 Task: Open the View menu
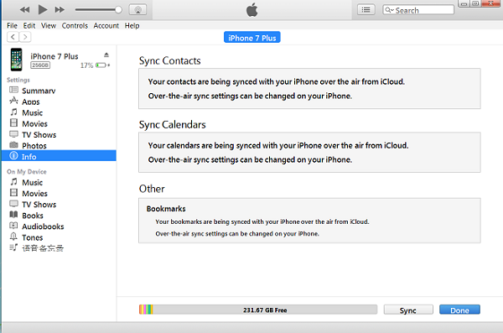coord(49,26)
